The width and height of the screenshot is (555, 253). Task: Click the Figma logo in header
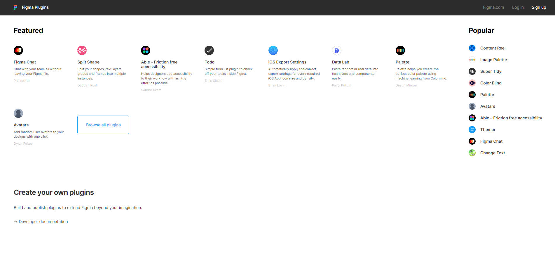[x=15, y=7]
